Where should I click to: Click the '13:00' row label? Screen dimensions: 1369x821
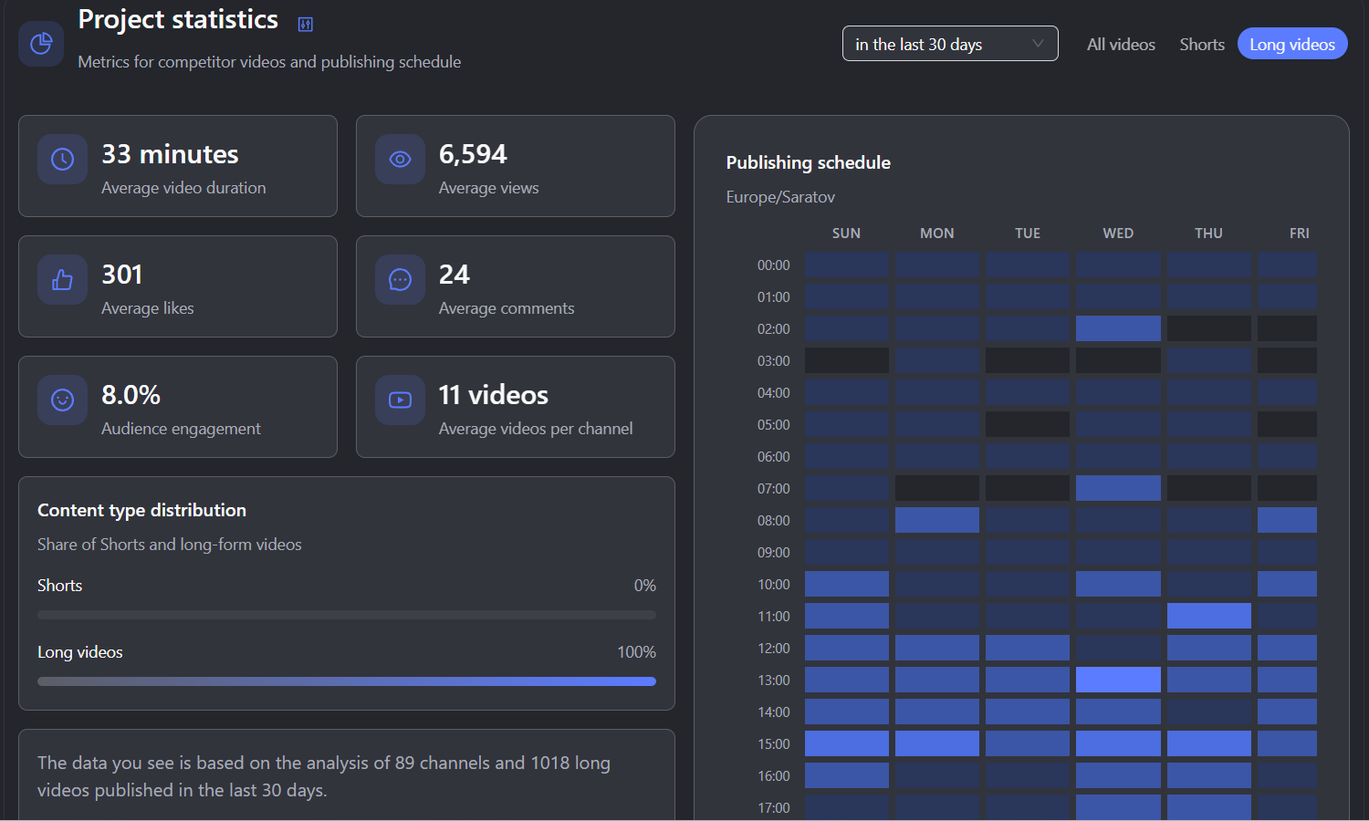[774, 681]
